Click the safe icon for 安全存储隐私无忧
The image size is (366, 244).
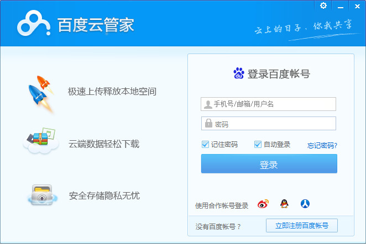[x=41, y=194]
